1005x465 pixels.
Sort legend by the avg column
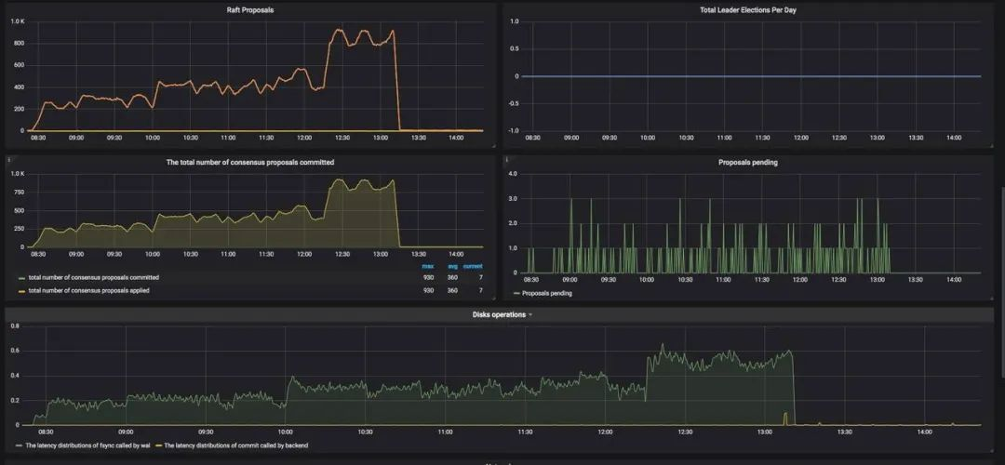(x=452, y=266)
